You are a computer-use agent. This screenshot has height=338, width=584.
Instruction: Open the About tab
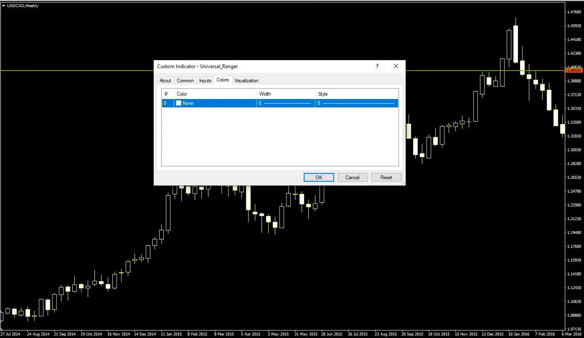click(x=165, y=81)
